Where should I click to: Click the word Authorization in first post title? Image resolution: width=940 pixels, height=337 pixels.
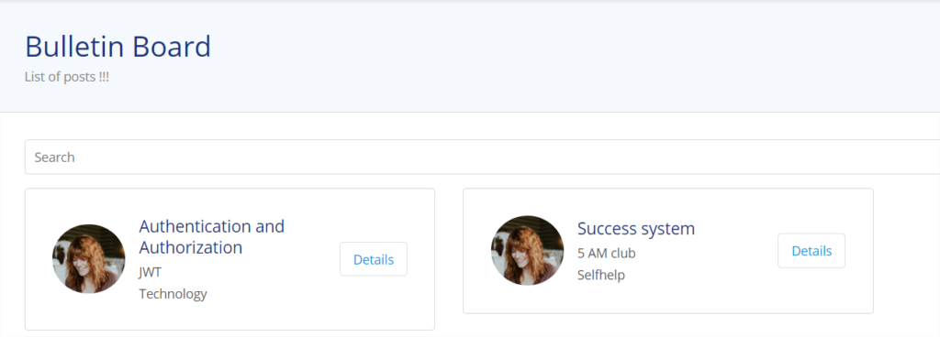[191, 247]
